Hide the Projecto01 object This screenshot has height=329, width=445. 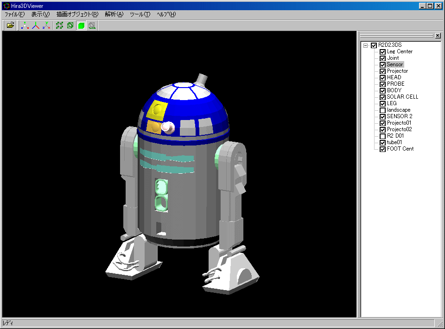382,123
